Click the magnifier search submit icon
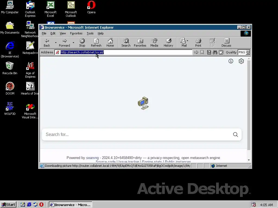The height and width of the screenshot is (208, 278). (x=235, y=134)
